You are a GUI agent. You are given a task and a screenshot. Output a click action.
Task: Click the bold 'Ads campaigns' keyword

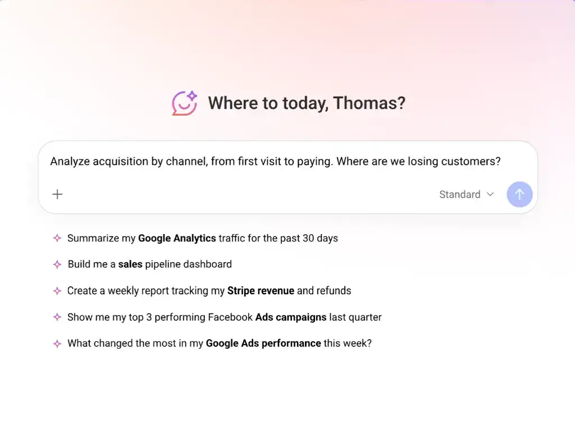pyautogui.click(x=291, y=317)
